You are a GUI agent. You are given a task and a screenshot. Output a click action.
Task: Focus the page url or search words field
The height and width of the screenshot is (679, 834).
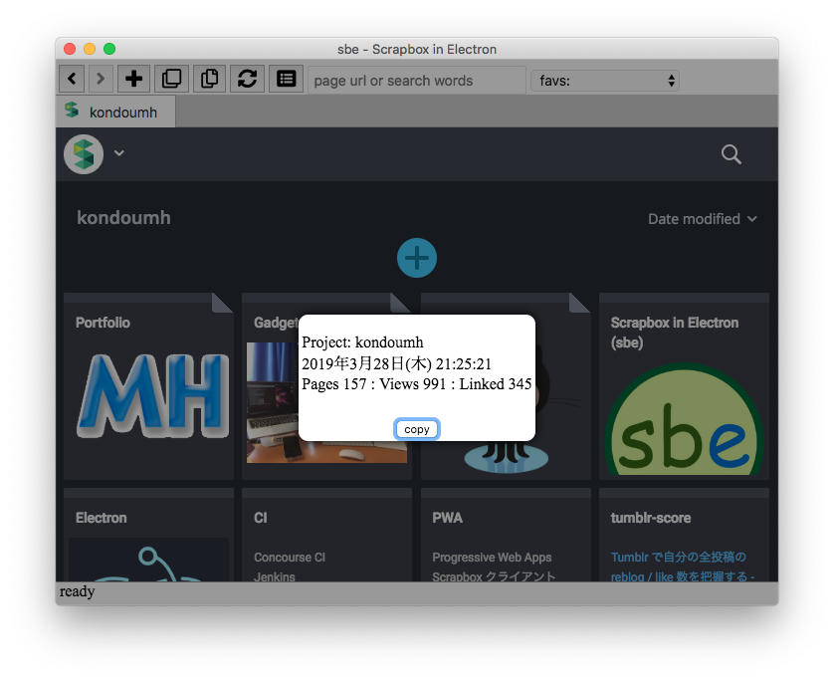tap(416, 81)
